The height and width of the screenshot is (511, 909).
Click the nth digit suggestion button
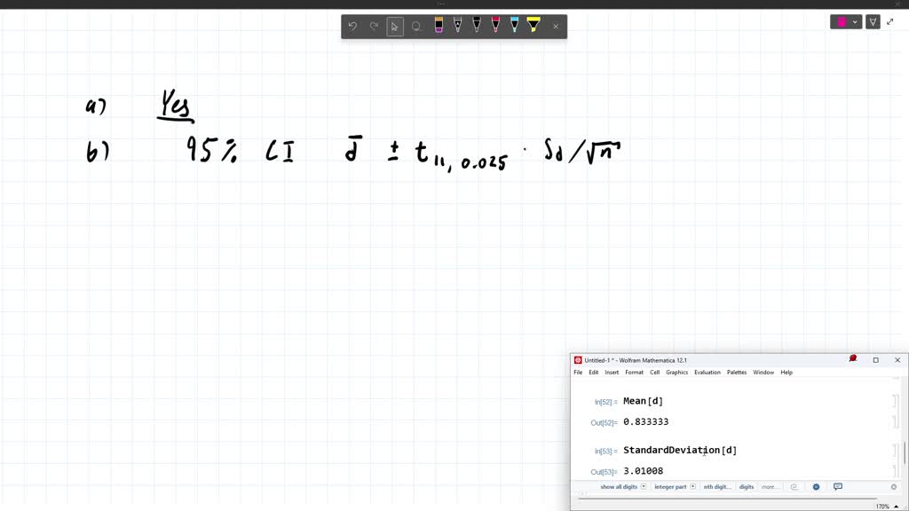coord(717,487)
